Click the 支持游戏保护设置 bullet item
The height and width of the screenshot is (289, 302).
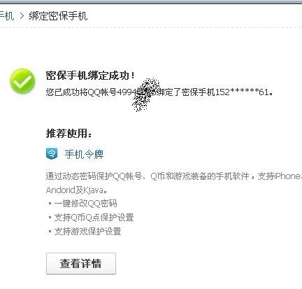coord(87,232)
